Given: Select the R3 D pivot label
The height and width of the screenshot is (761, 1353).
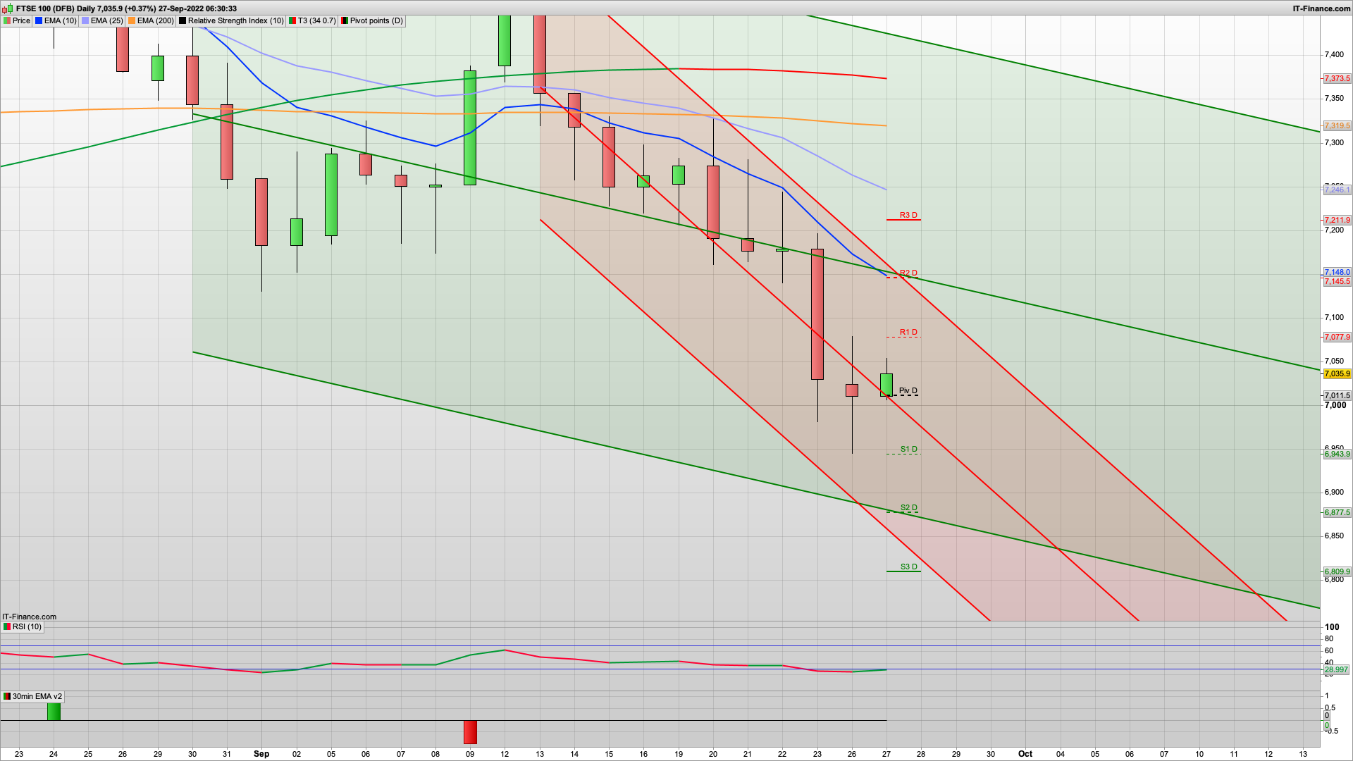Looking at the screenshot, I should tap(908, 215).
